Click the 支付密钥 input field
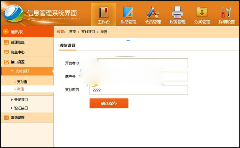 [139, 90]
